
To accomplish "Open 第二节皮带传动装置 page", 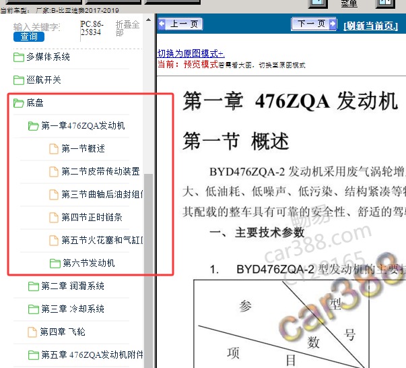I will pyautogui.click(x=100, y=172).
